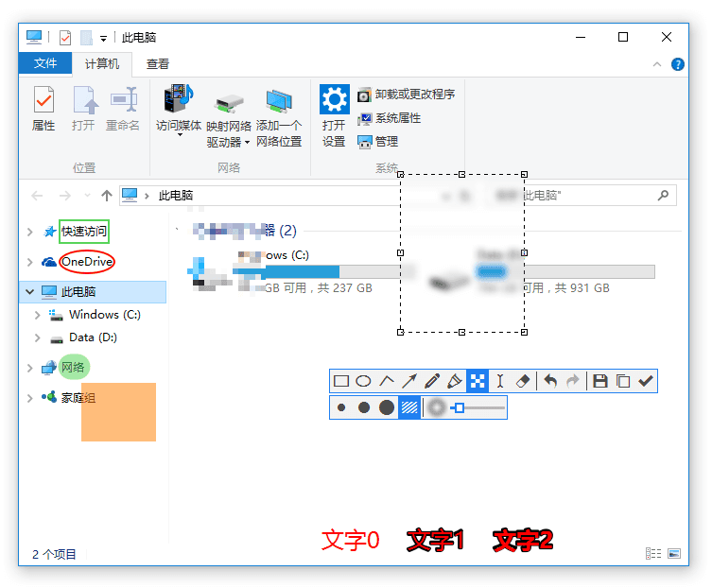Screen dimensions: 712x588
Task: Choose the pencil freehand tool
Action: 432,381
